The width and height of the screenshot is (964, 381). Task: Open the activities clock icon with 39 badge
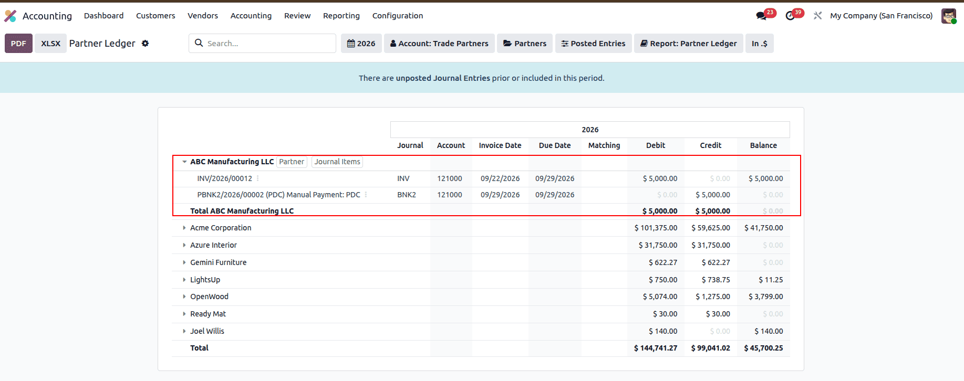click(x=790, y=16)
